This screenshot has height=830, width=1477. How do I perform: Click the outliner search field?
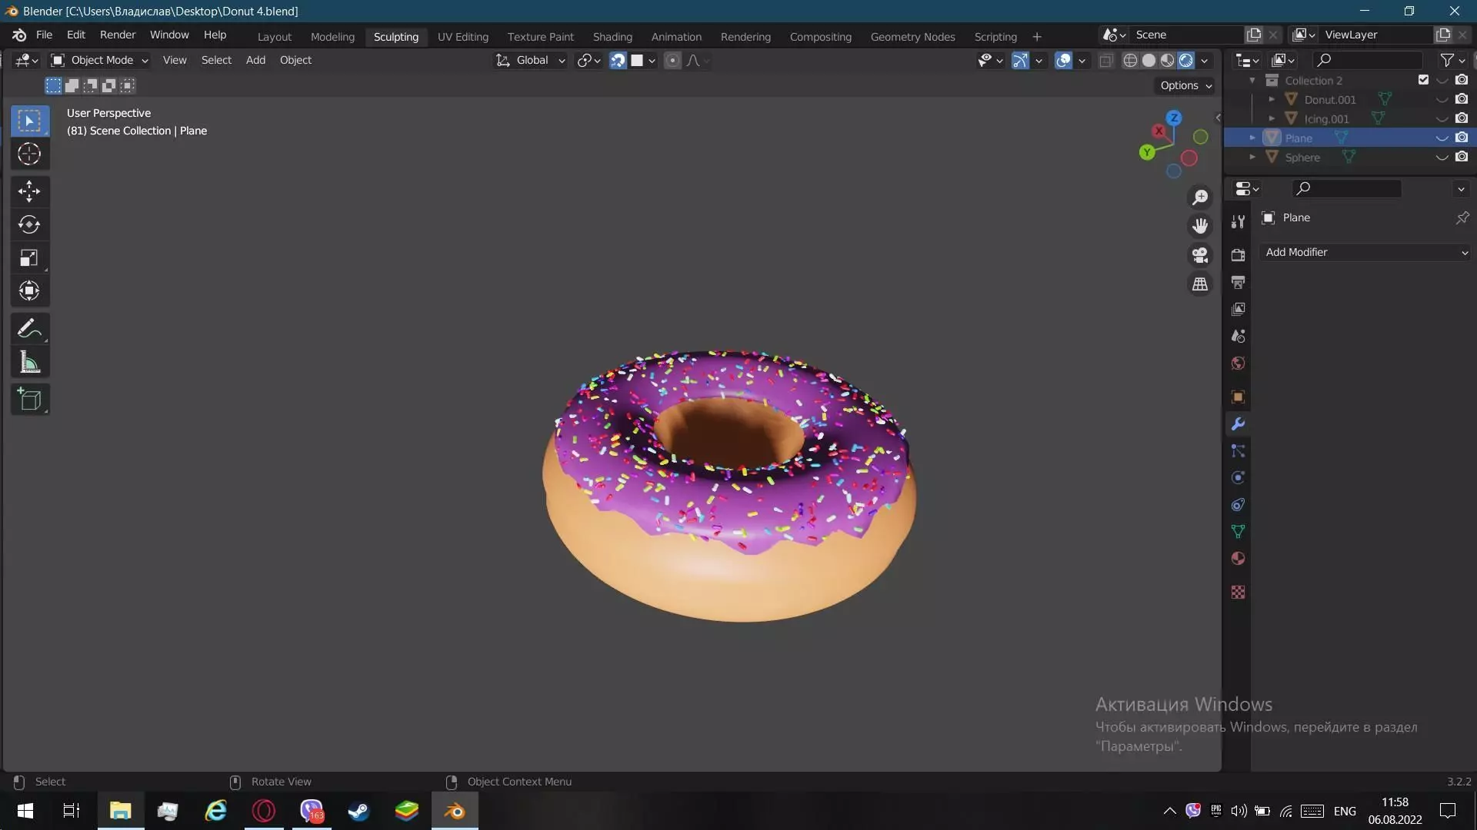[x=1367, y=60]
